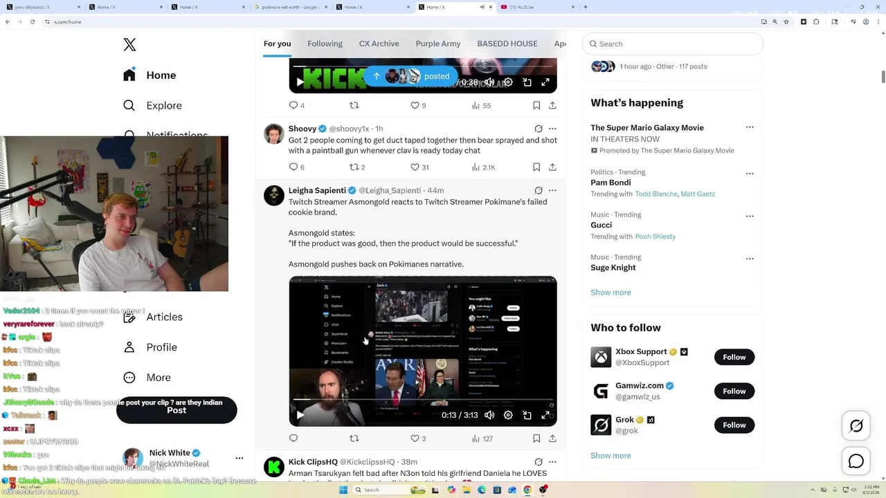View Shoovy post 2.1K views

pos(483,167)
